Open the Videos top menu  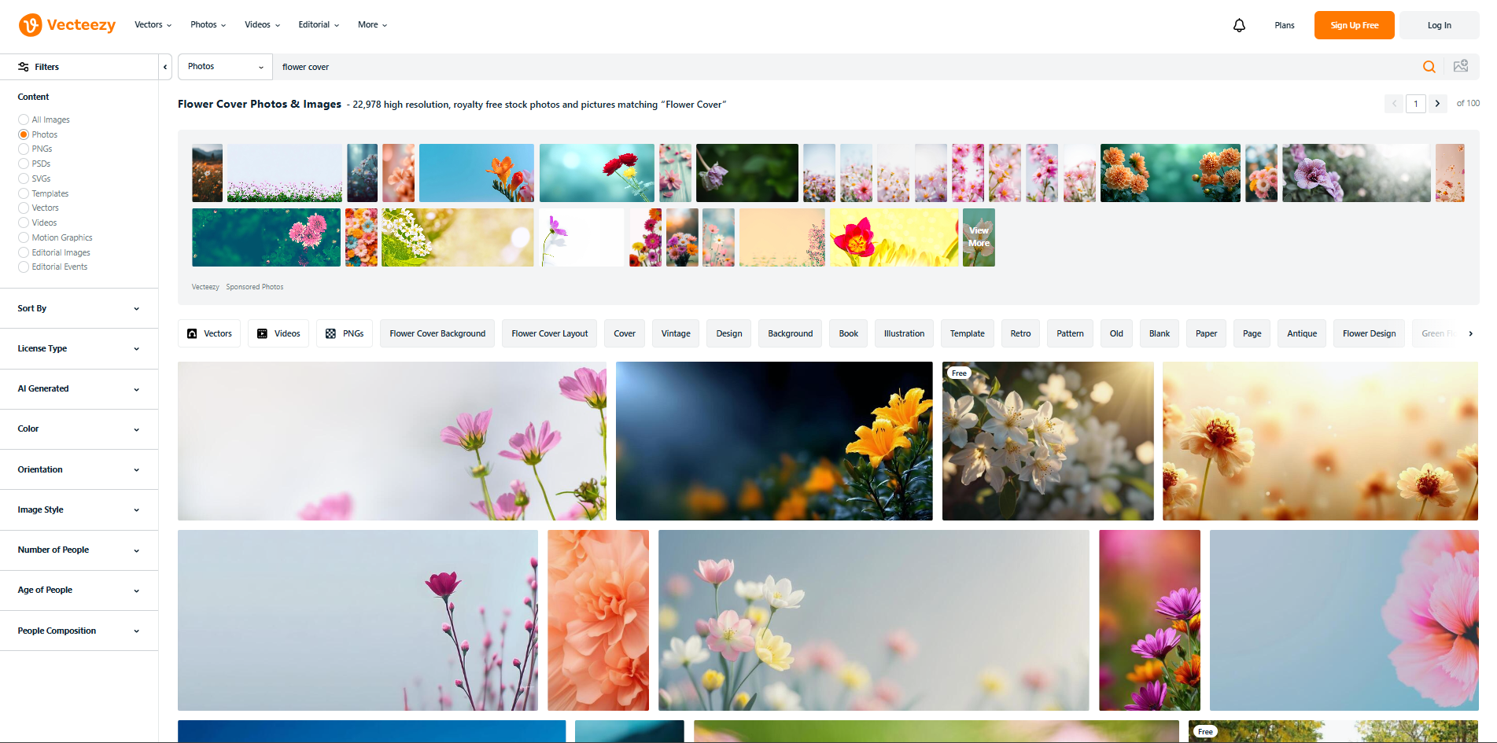pos(262,25)
